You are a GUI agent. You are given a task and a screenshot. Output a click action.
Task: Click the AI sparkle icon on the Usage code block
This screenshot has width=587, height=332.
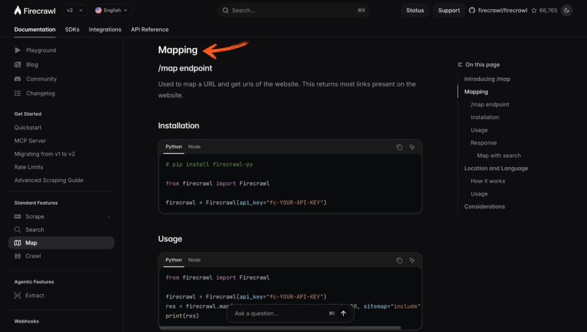point(412,260)
